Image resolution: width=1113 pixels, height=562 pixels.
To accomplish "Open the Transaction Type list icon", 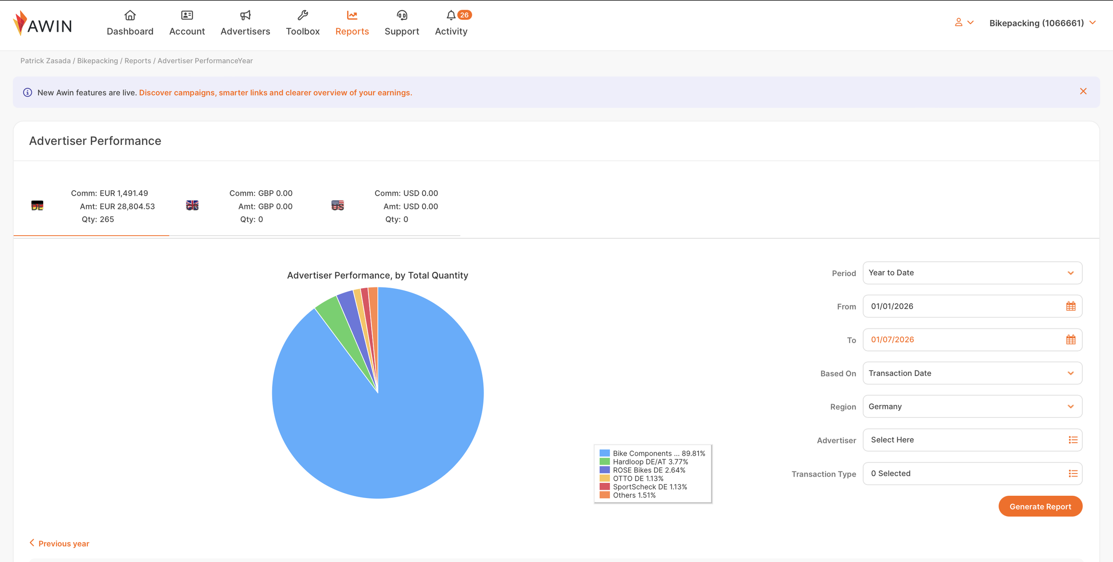I will click(x=1073, y=474).
